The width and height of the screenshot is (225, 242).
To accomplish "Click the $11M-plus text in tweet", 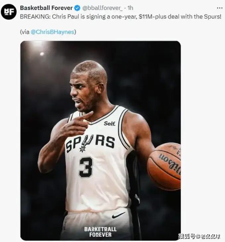I will click(153, 17).
